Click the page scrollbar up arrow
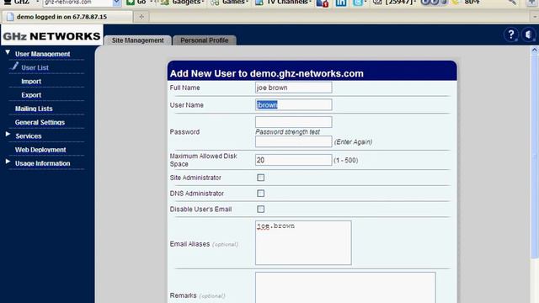 [535, 50]
